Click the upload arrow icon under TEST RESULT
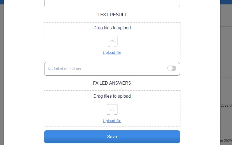Viewport: 232px width, 145px height. 112,43
